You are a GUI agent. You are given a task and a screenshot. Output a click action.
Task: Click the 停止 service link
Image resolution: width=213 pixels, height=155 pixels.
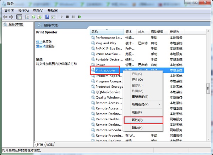click(x=39, y=42)
